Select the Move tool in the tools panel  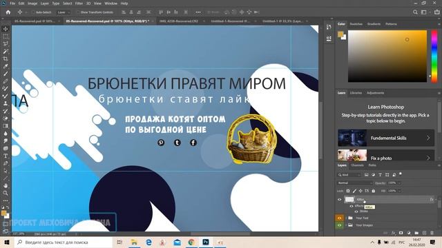[x=6, y=29]
